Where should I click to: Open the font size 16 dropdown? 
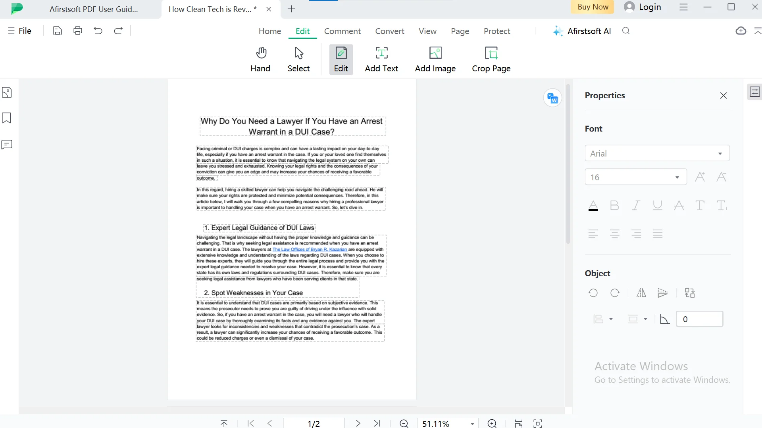point(636,177)
